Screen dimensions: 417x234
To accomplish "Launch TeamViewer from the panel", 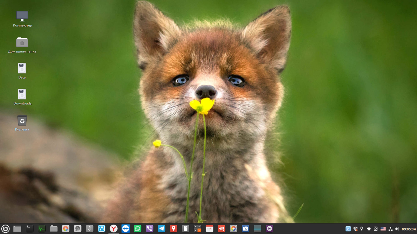I will pos(126,229).
